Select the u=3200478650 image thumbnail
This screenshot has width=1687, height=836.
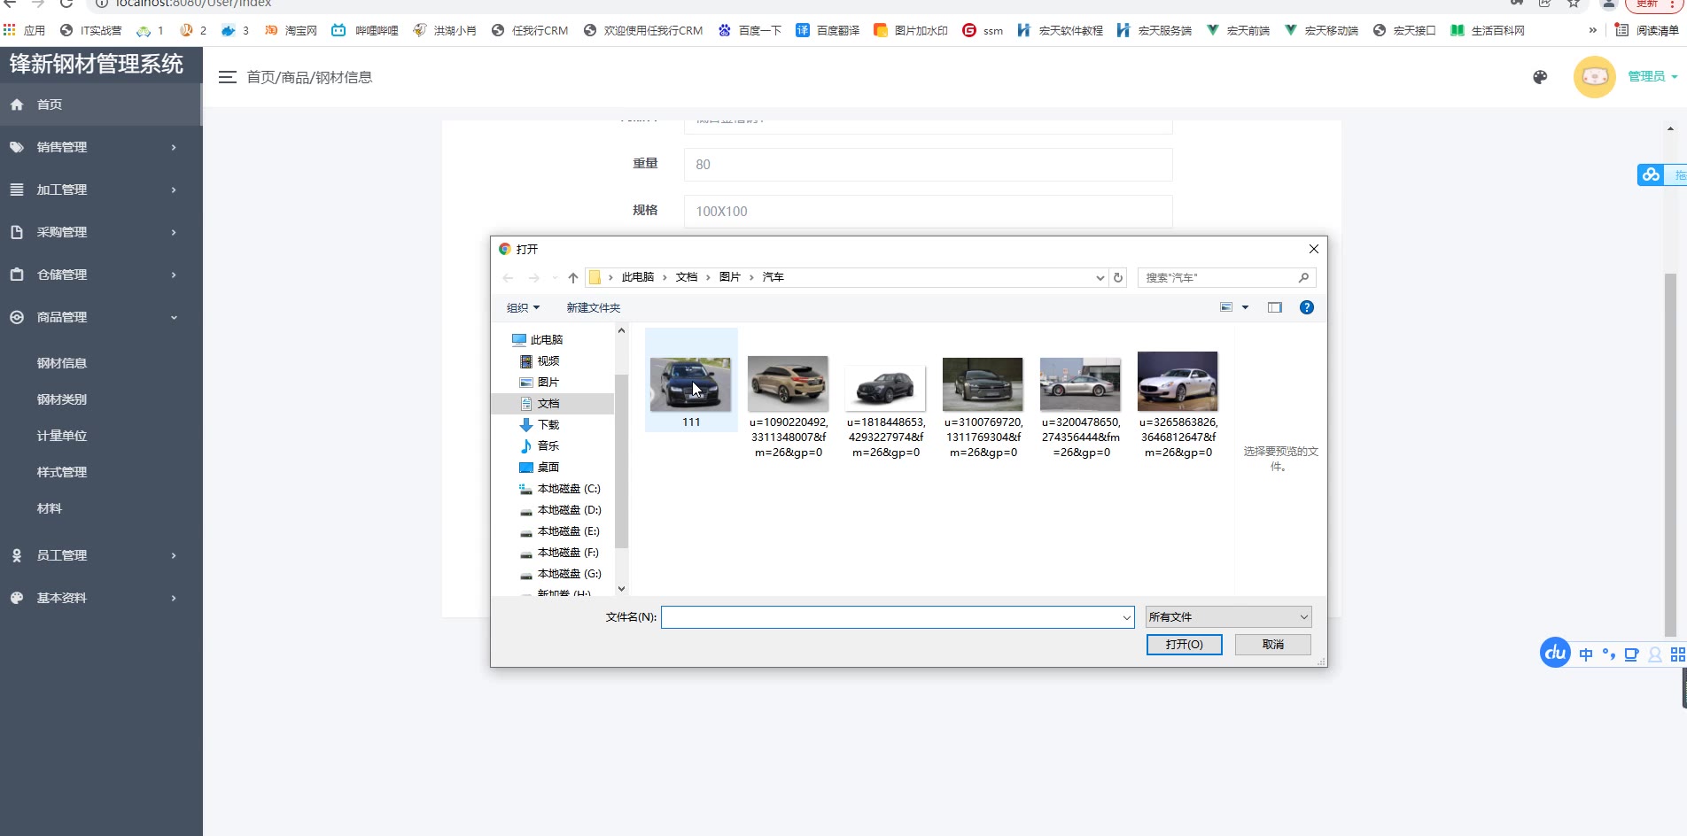(1080, 384)
